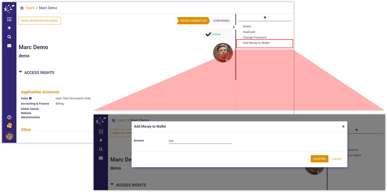The width and height of the screenshot is (387, 192).
Task: Cancel the Add Money to Wallet dialog
Action: point(337,159)
